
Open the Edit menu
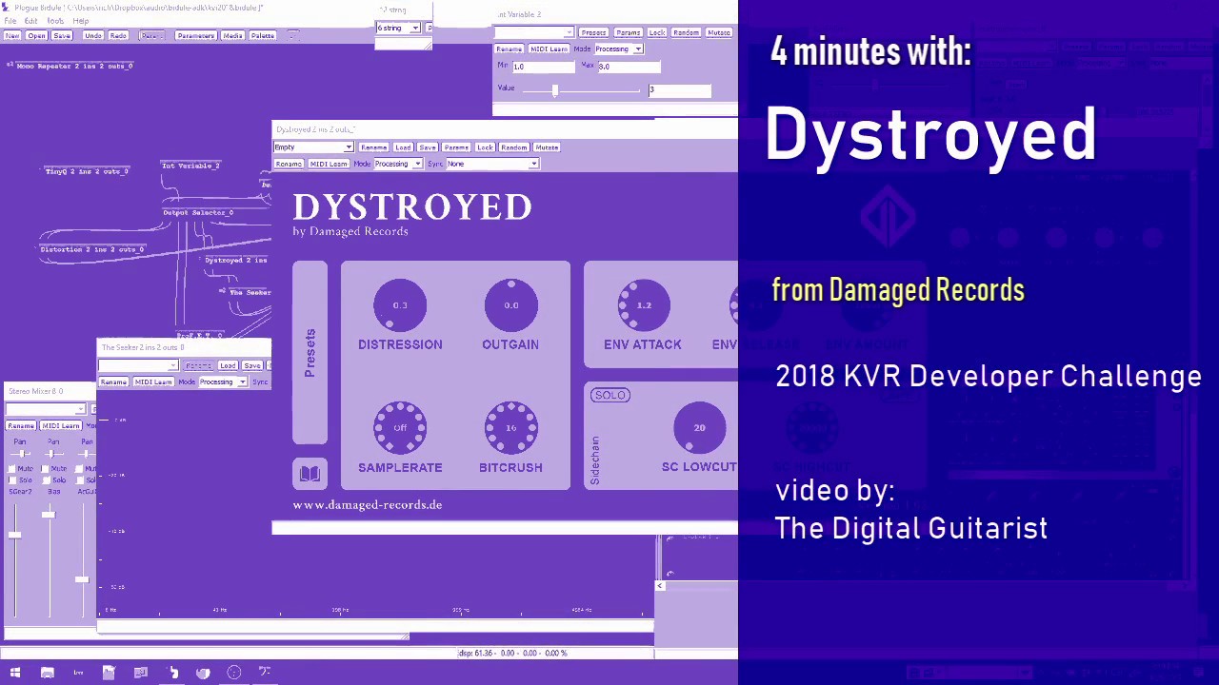[31, 21]
